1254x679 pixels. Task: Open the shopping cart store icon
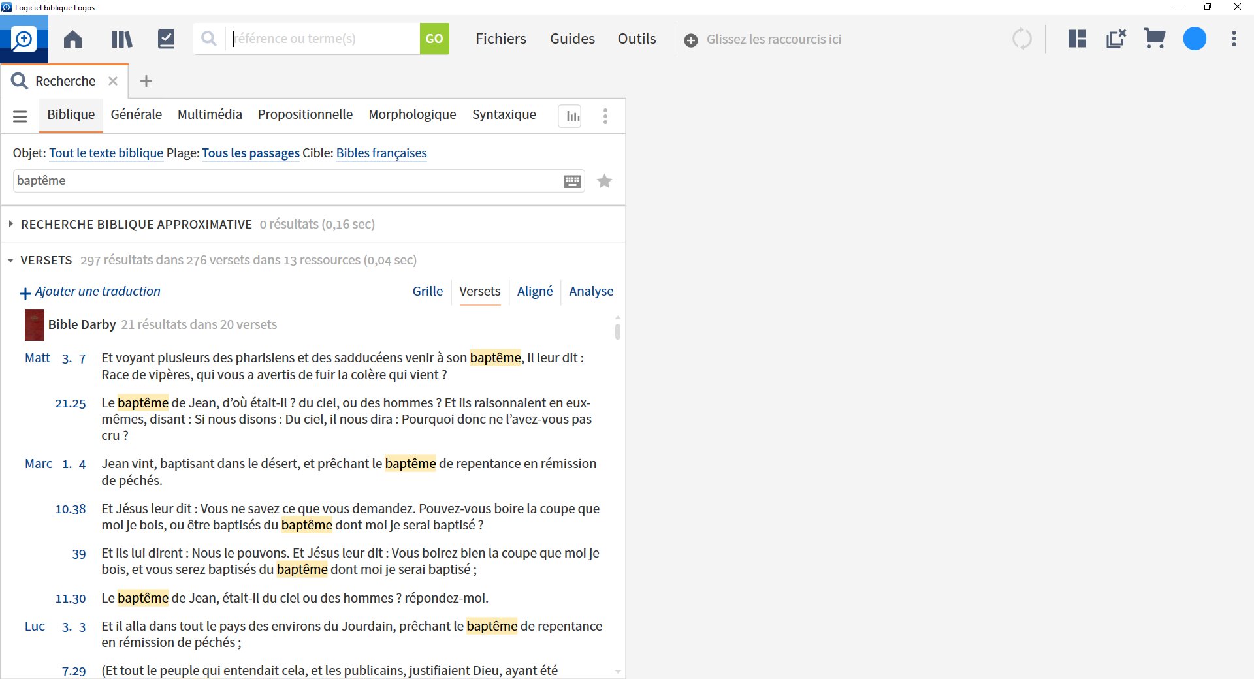[1155, 39]
